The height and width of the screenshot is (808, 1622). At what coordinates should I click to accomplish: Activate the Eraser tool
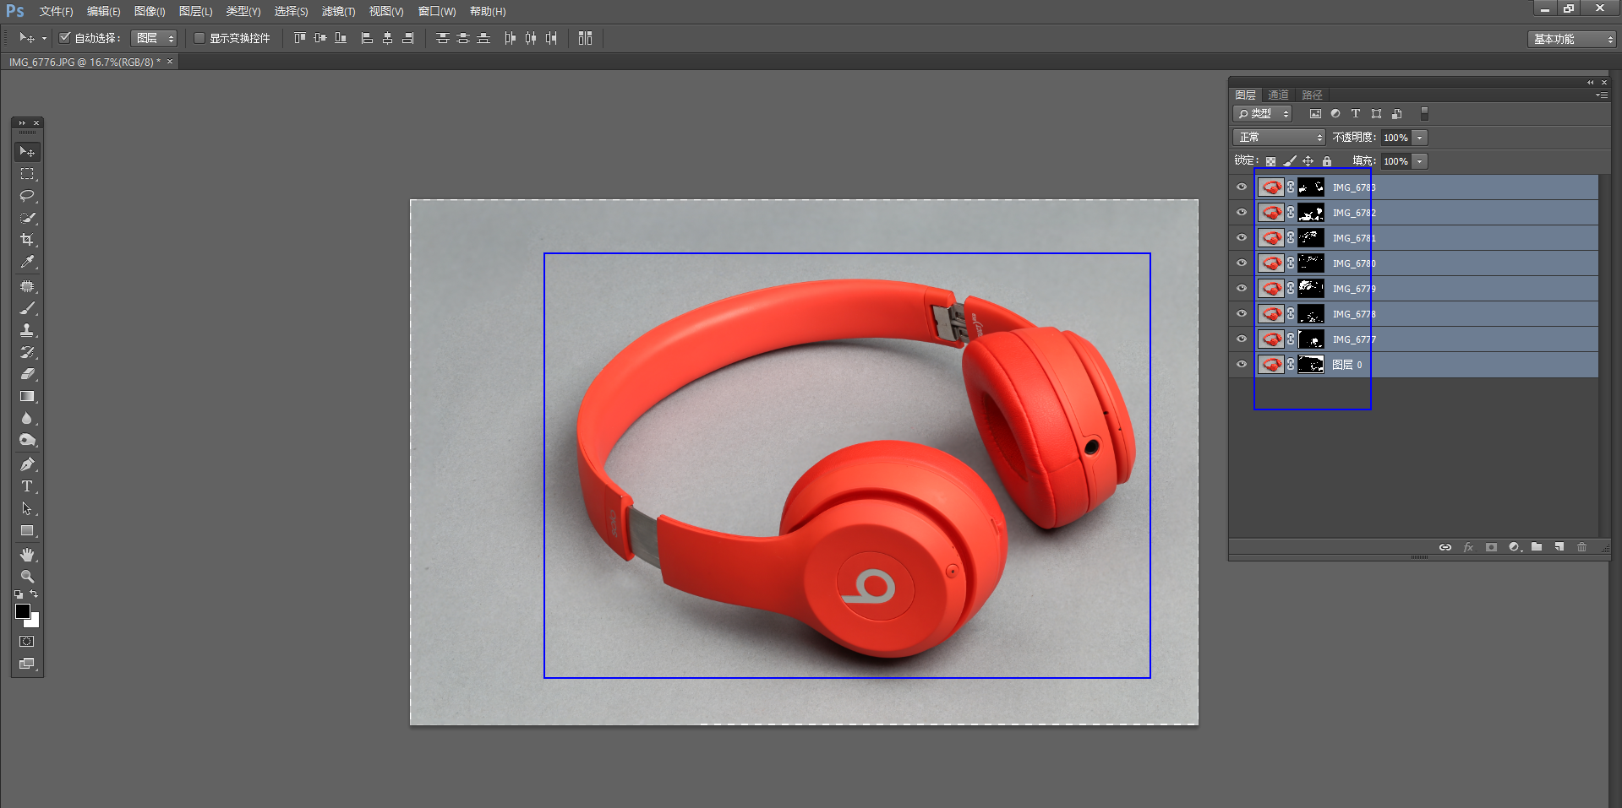(27, 374)
